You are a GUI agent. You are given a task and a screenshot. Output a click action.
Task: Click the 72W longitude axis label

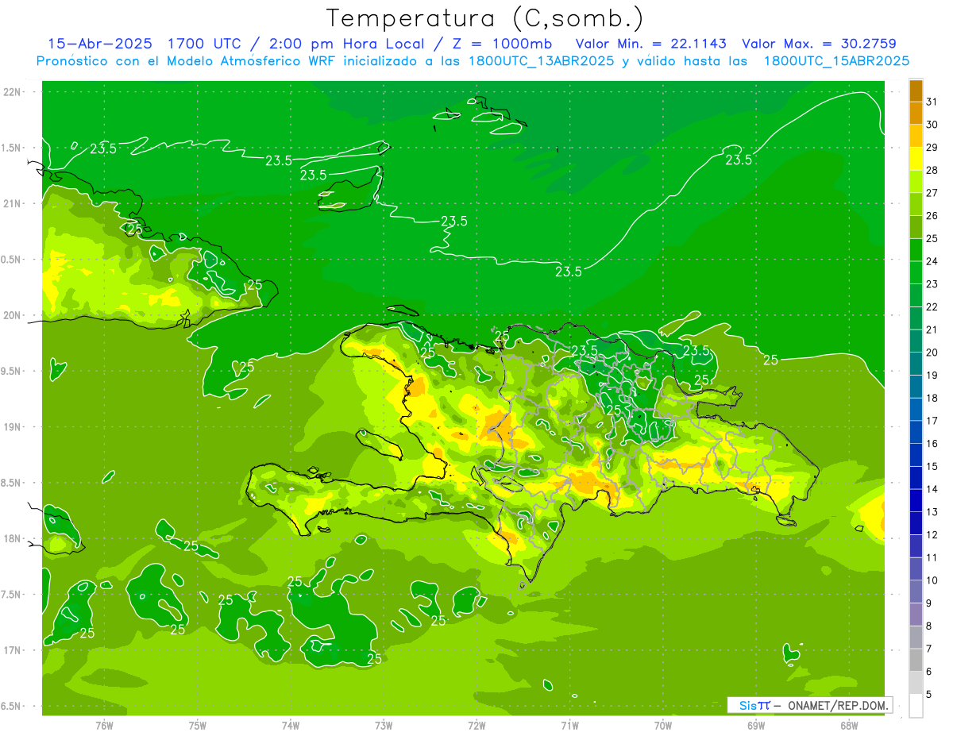click(476, 726)
